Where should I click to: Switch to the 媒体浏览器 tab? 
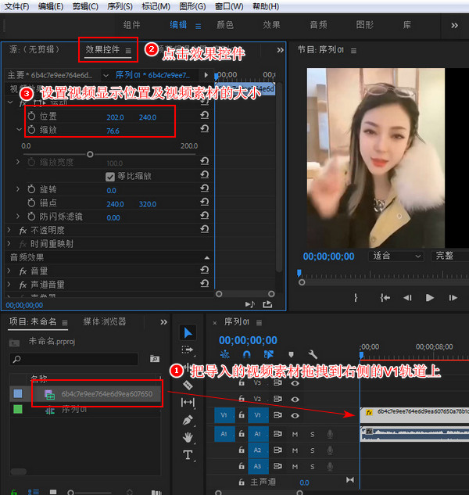(x=105, y=321)
